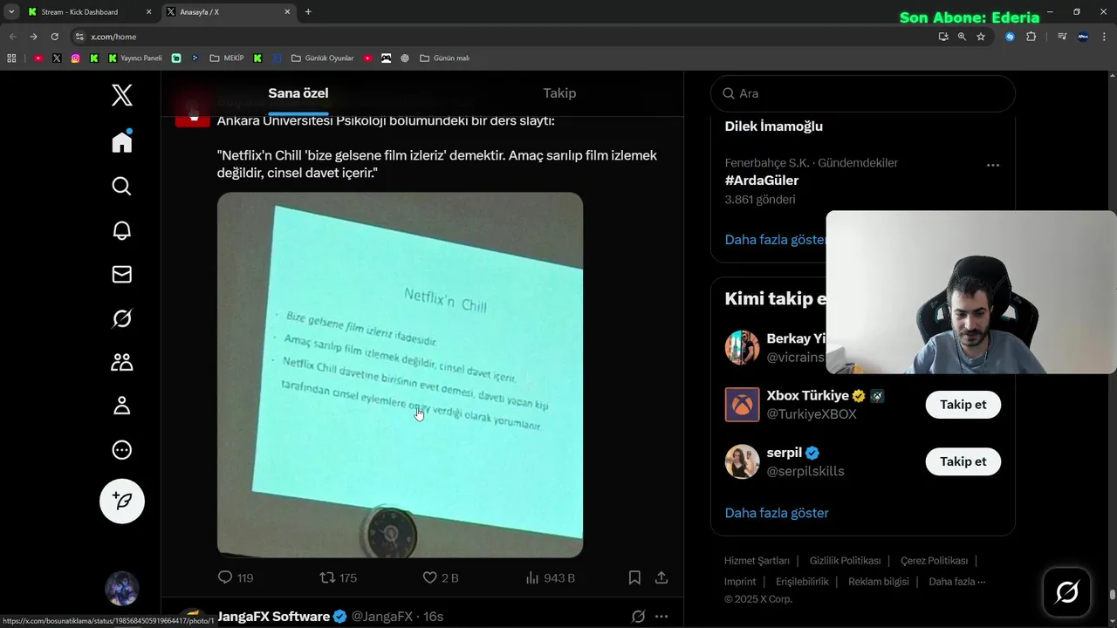Viewport: 1117px width, 628px height.
Task: Open MEKİP bookmarks folder
Action: (227, 58)
